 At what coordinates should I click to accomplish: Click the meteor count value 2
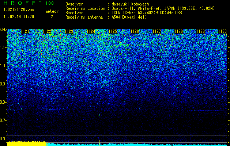(x=52, y=17)
